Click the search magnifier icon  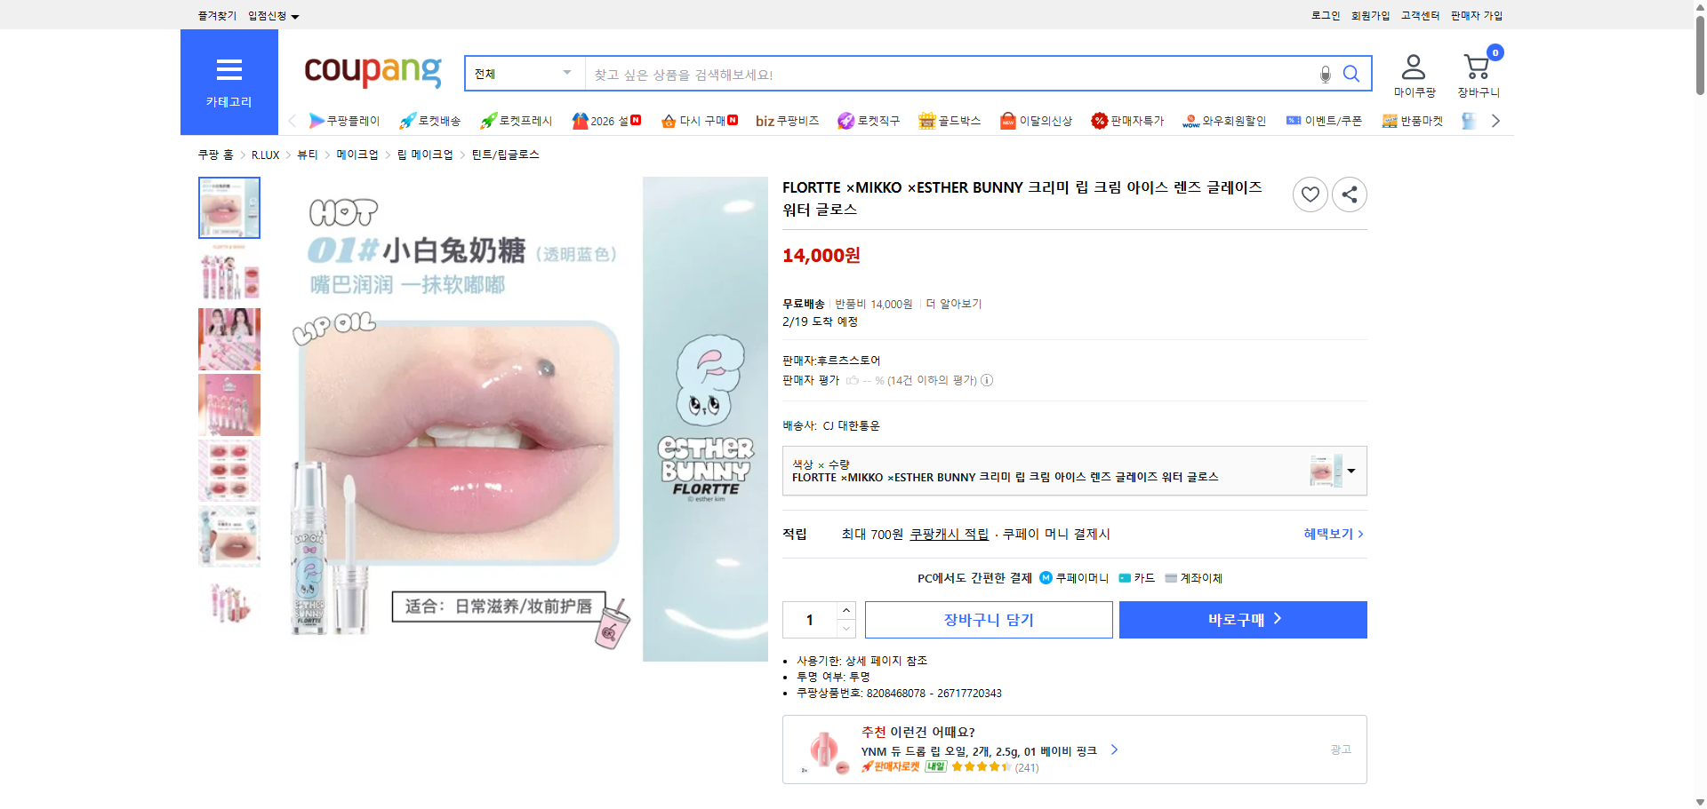click(1351, 75)
